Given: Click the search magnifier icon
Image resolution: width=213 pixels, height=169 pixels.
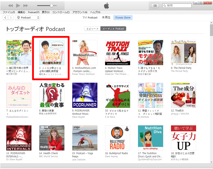Looking at the screenshot, I should click(x=165, y=6).
